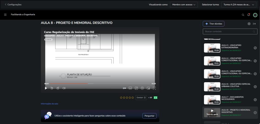The image size is (260, 124).
Task: Toggle completion check for AULA 7
Action: (255, 100)
